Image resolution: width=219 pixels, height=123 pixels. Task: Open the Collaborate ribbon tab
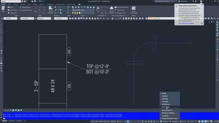(x=50, y=4)
